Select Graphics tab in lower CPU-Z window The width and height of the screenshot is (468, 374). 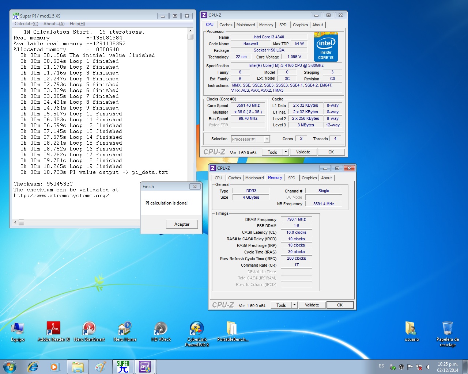[309, 178]
